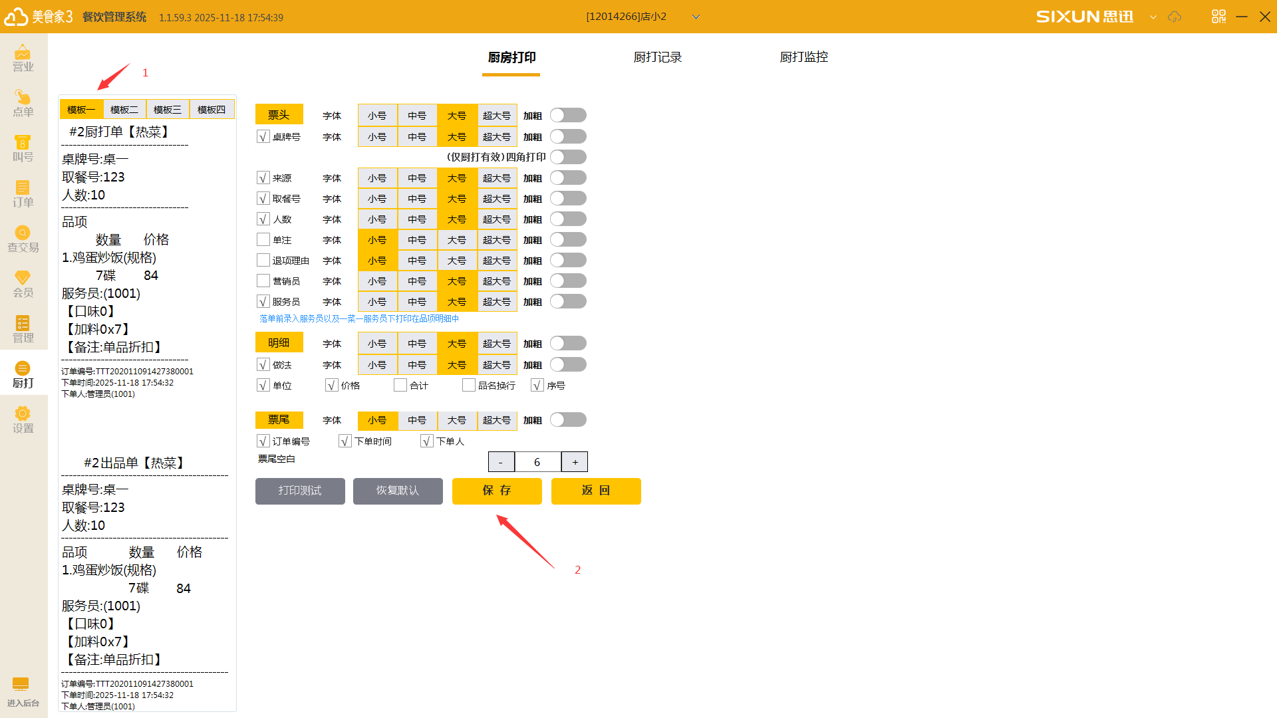Expand the store dropdown next to 店小2

[x=696, y=17]
